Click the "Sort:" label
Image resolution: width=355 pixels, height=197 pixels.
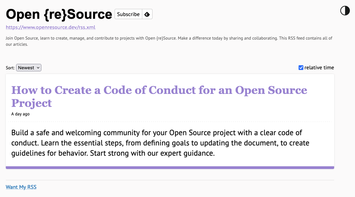10,68
